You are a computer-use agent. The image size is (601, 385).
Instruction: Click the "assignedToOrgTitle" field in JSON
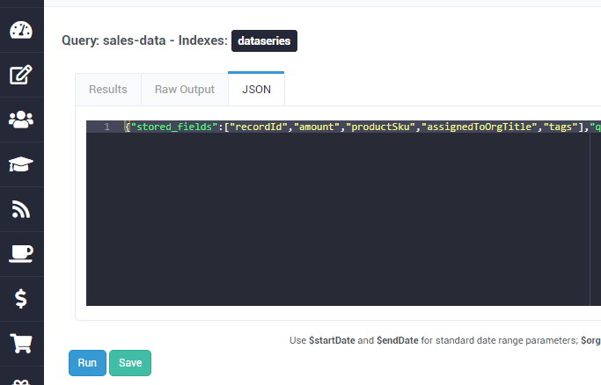(x=480, y=127)
